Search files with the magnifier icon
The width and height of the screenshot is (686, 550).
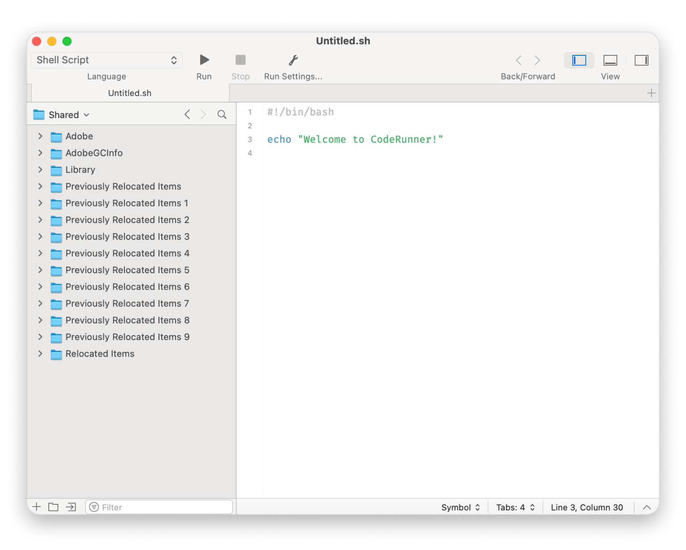[x=222, y=115]
